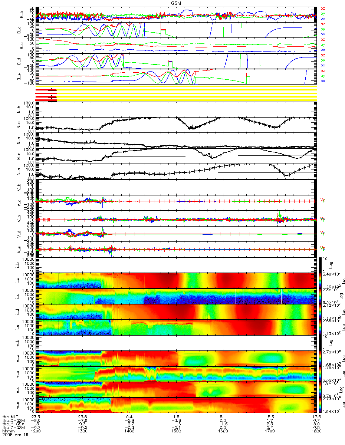Viewport: 345px width, 445px height.
Task: Select the B_c axis label
Action: 19,30
